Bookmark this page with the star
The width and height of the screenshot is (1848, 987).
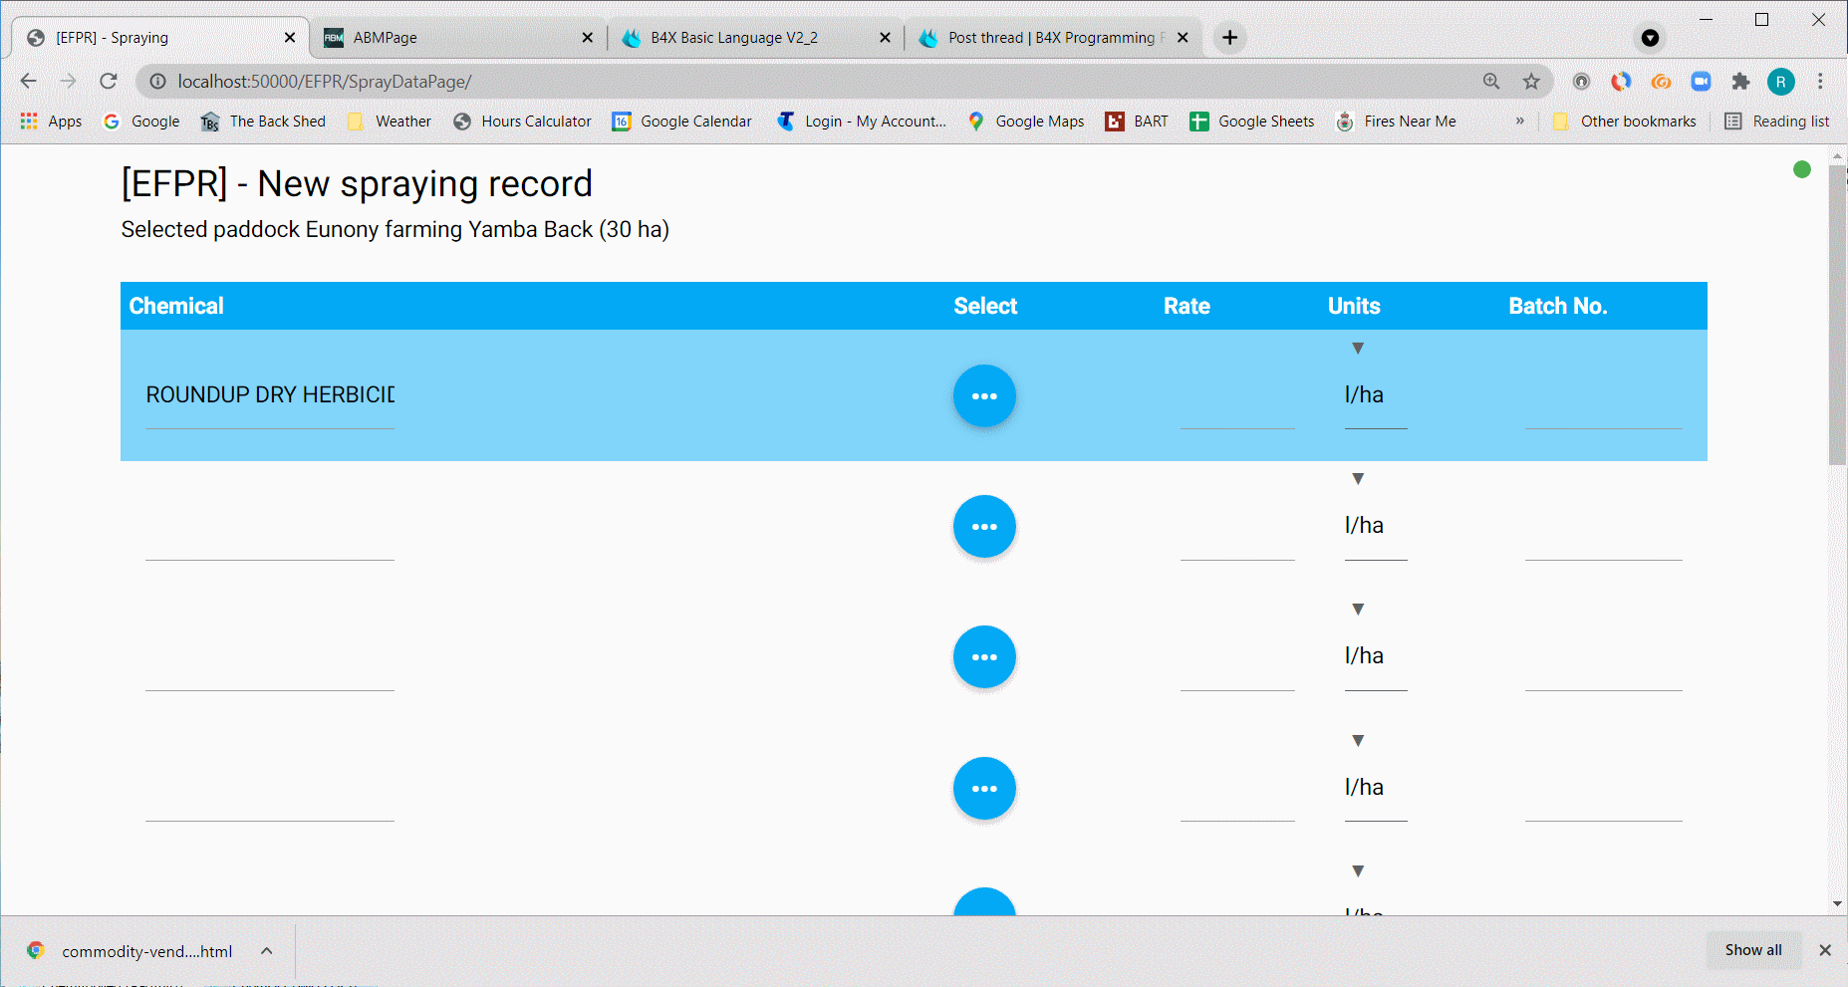(x=1531, y=82)
